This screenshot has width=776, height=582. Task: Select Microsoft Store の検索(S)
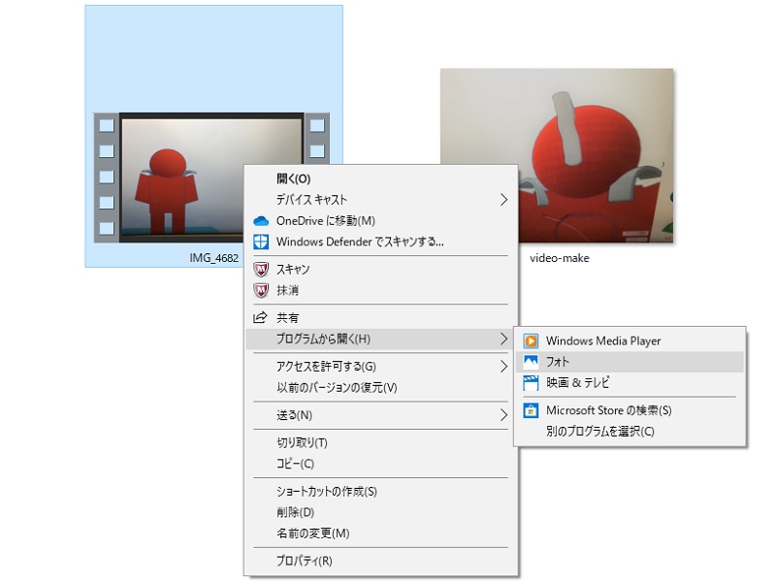(630, 410)
